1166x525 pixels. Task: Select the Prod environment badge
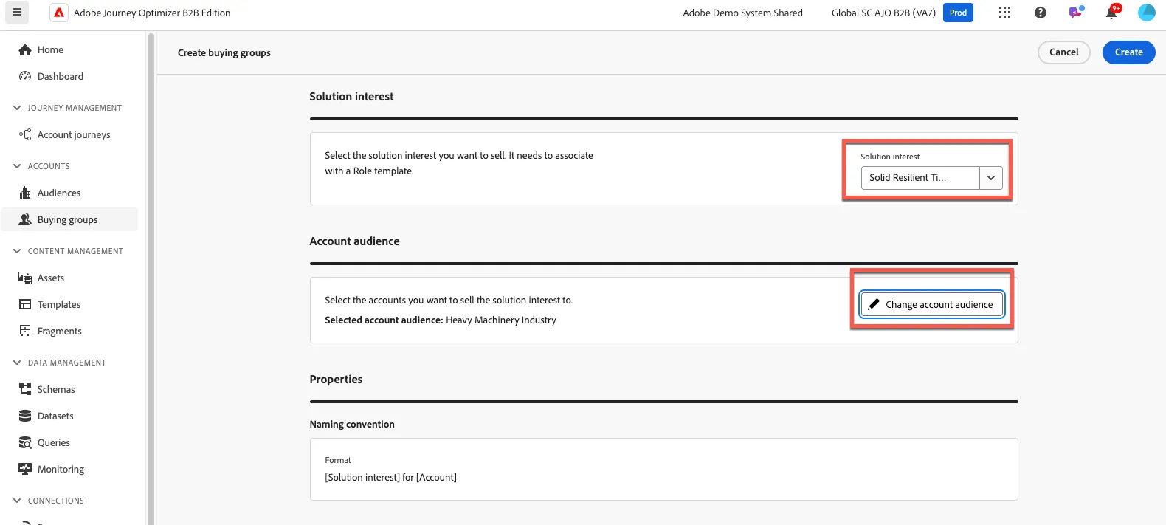pyautogui.click(x=958, y=13)
